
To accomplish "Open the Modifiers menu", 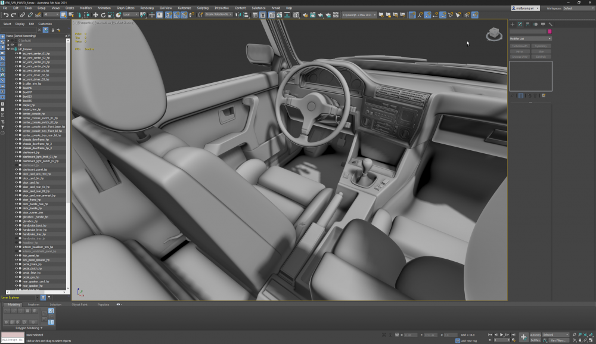I will point(85,8).
